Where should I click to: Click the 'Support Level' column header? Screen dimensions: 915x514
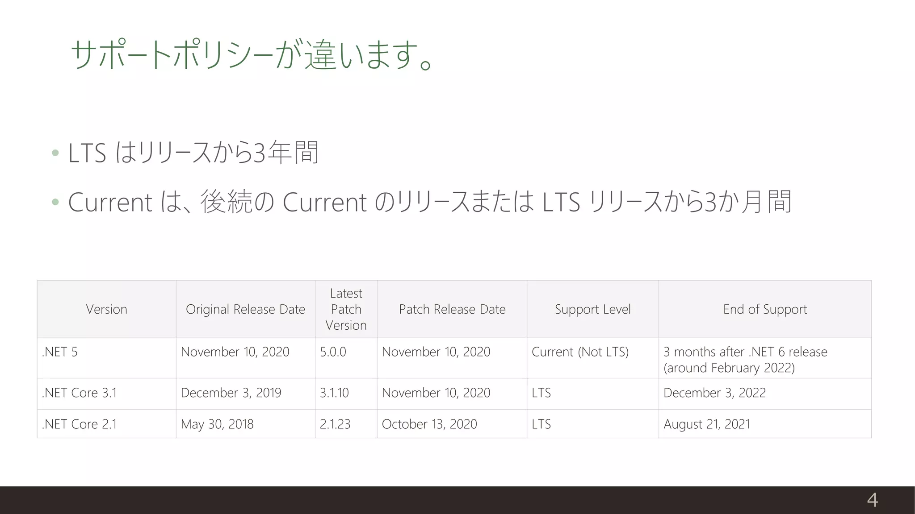(x=593, y=309)
